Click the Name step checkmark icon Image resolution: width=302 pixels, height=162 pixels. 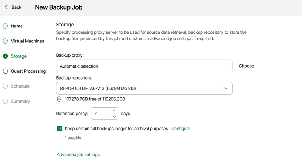tap(5, 26)
